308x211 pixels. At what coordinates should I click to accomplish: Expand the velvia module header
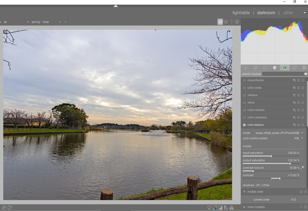point(251,103)
